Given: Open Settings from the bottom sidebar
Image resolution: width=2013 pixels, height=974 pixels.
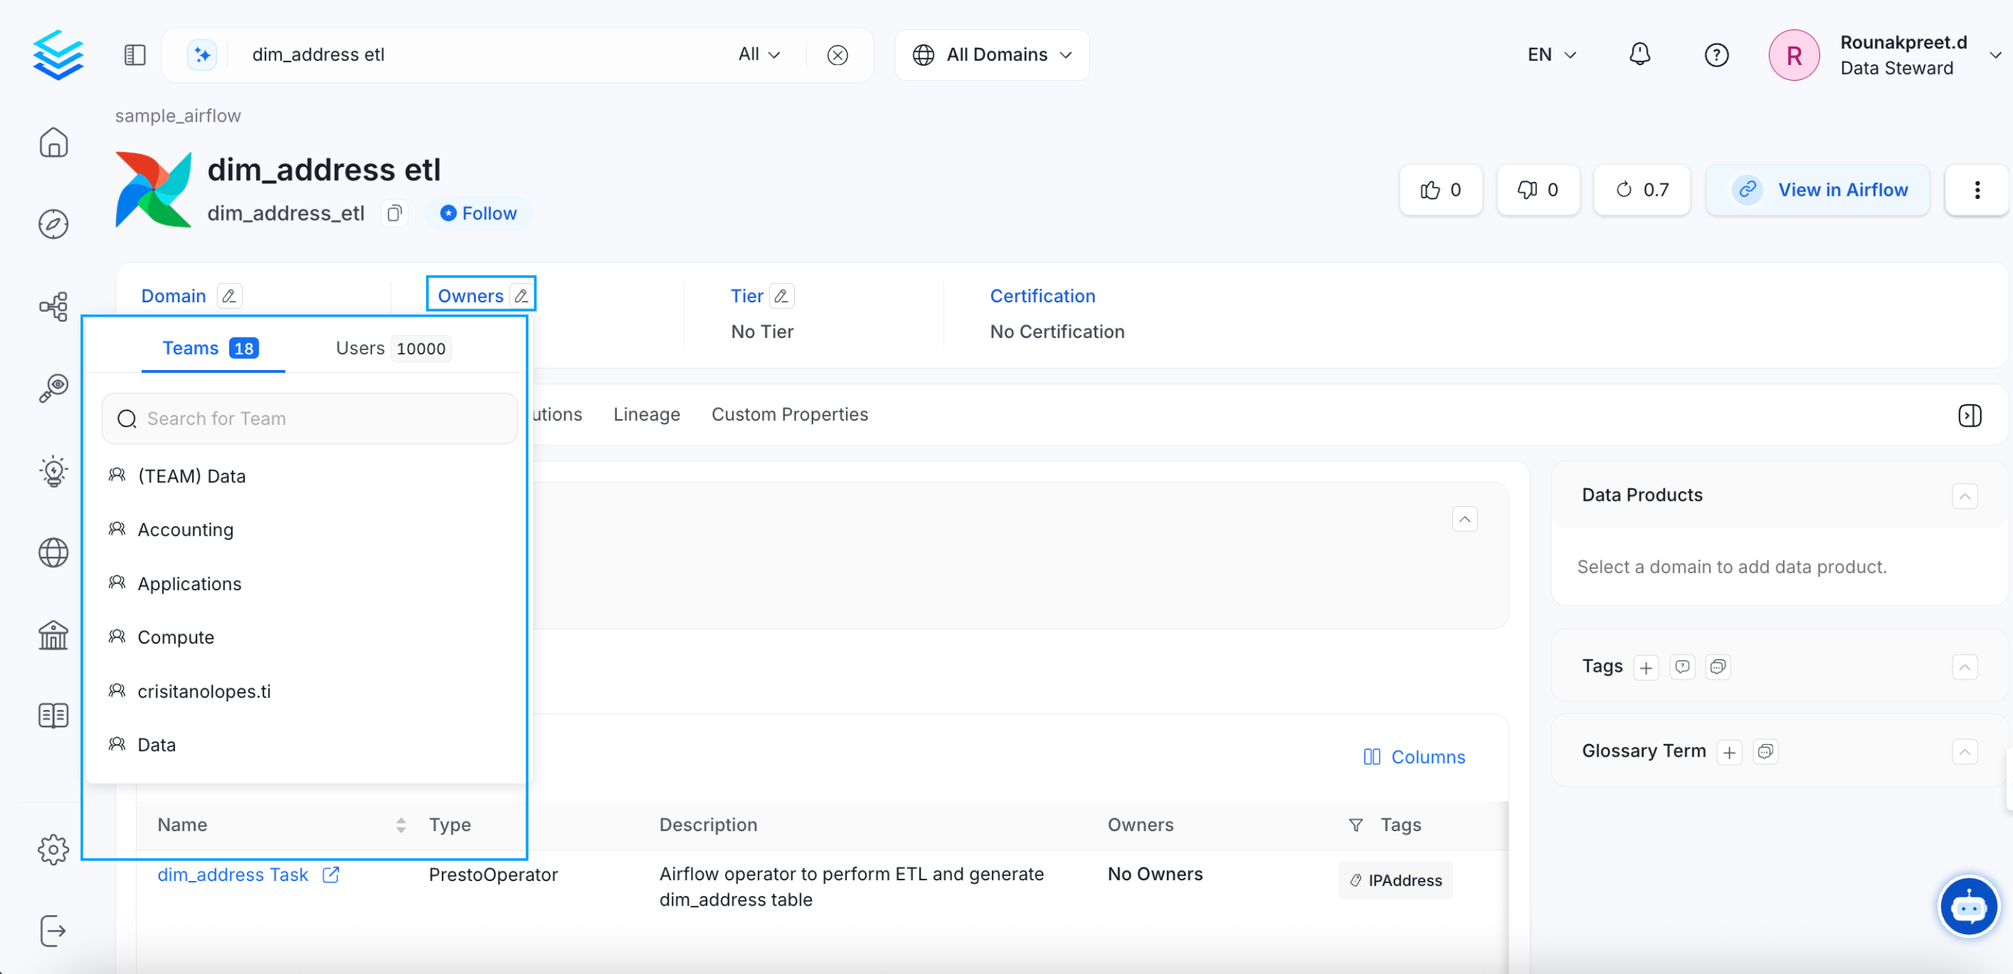Looking at the screenshot, I should tap(53, 850).
